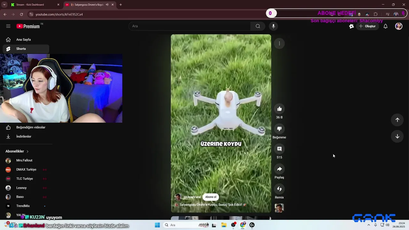This screenshot has width=409, height=230.
Task: Close the YouTube Shorts tab
Action: pyautogui.click(x=112, y=5)
